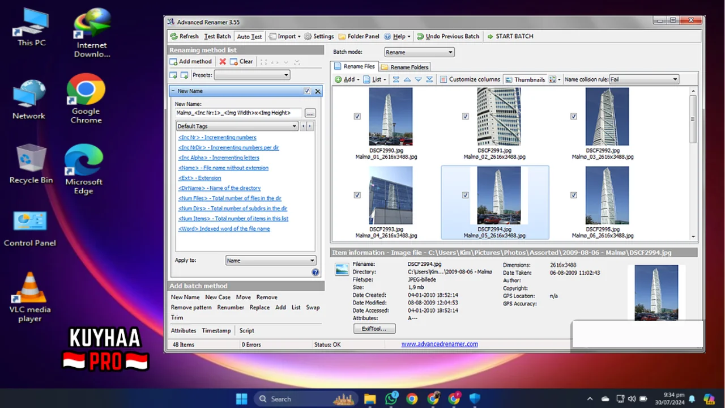Viewport: 725px width, 408px height.
Task: Uncheck the DSCF2995.jpg checkbox
Action: click(x=574, y=195)
